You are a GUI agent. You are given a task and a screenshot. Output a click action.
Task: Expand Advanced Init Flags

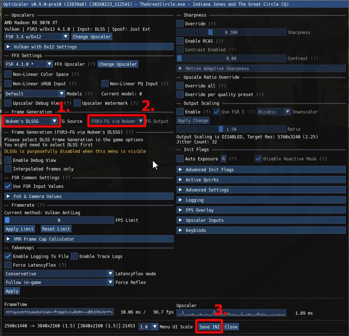pos(261,169)
